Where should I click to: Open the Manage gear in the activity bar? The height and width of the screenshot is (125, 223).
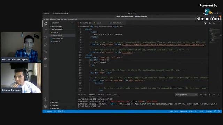(x=46, y=106)
